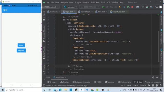Open the Structure side panel
This screenshot has width=164, height=92.
[x=44, y=69]
